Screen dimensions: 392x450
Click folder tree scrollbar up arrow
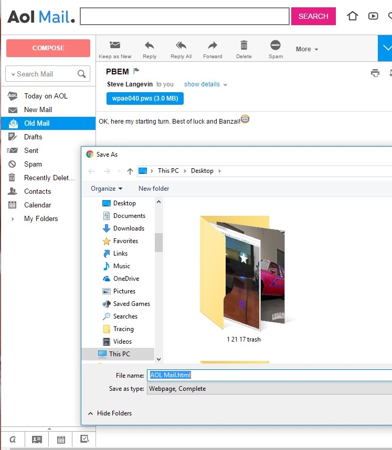click(158, 202)
